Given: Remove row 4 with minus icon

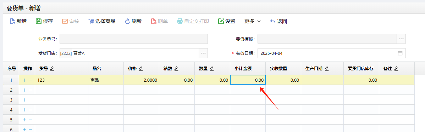Looking at the screenshot, I should tap(30, 110).
